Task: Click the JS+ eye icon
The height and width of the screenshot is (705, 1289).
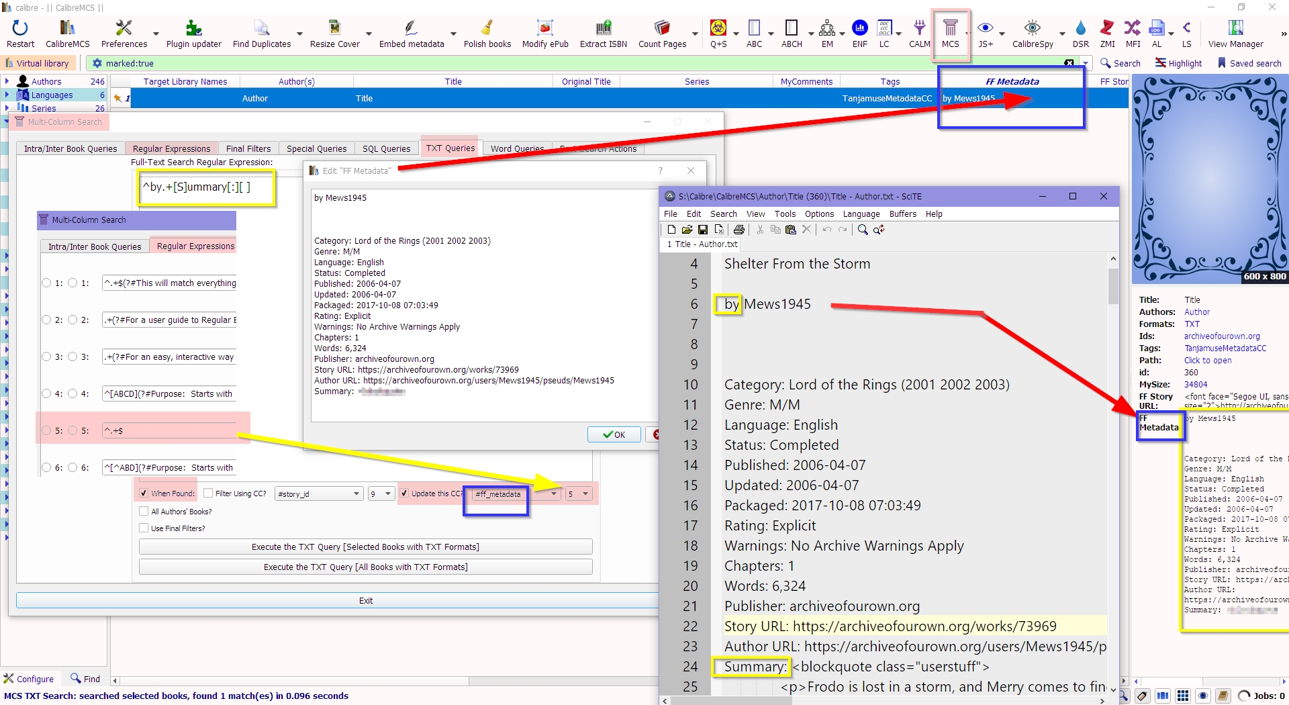Action: [x=986, y=28]
